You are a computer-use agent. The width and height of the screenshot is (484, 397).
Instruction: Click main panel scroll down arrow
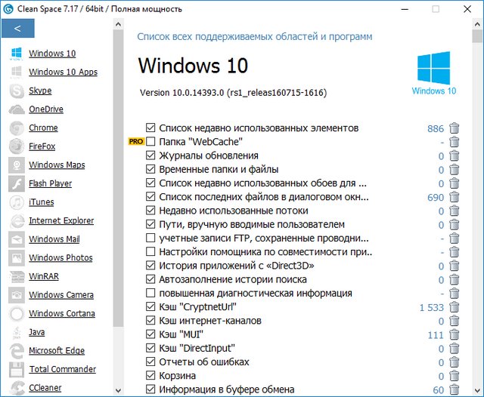477,390
